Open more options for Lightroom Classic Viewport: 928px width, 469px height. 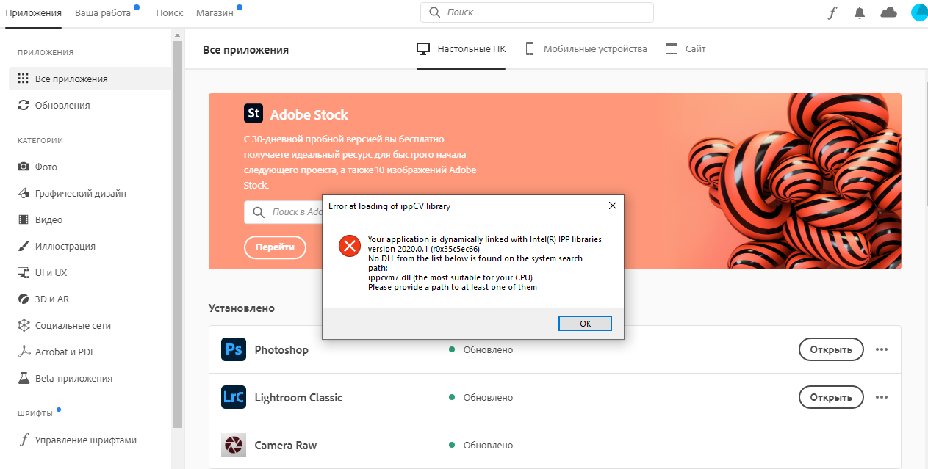[x=882, y=397]
